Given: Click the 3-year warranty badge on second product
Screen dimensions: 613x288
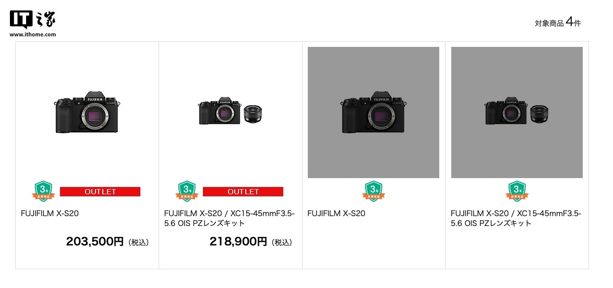Looking at the screenshot, I should click(x=186, y=191).
